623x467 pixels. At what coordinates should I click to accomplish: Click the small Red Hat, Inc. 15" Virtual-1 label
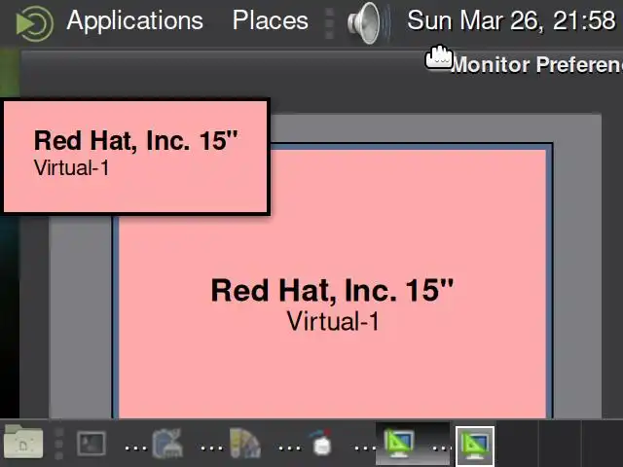tap(135, 157)
